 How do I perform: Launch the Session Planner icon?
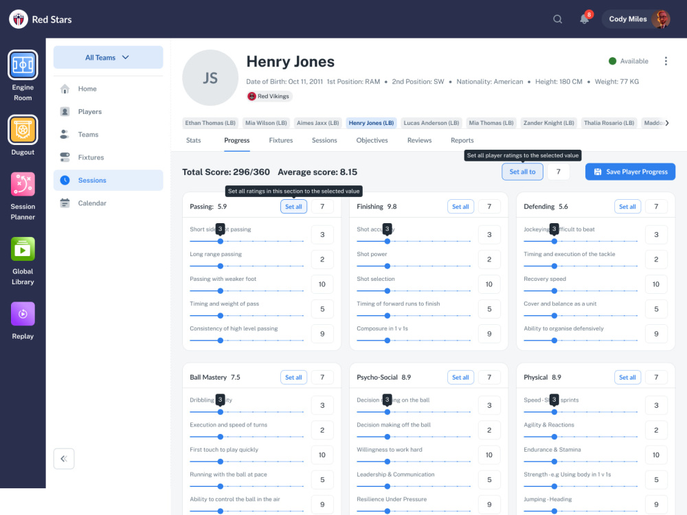coord(23,184)
